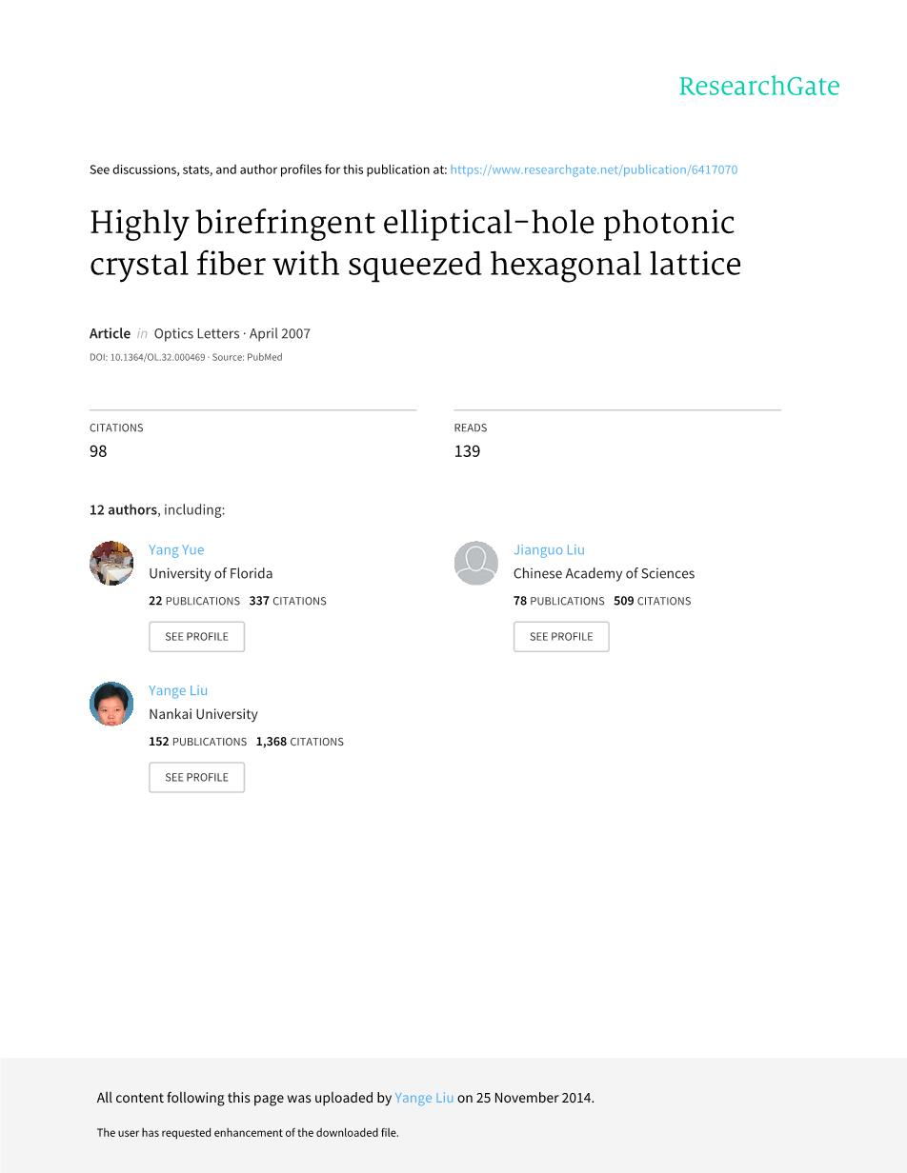Click Yang Yue's profile photo
The width and height of the screenshot is (907, 1173).
111,563
